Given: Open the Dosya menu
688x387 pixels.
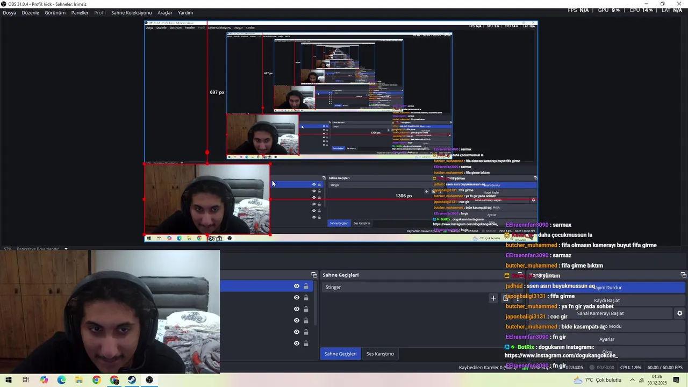Looking at the screenshot, I should 9,12.
